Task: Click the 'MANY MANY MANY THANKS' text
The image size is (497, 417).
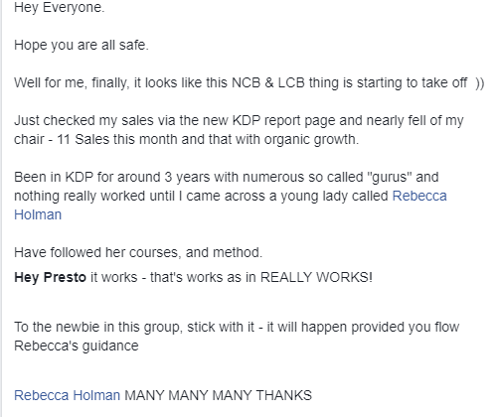Action: pos(218,395)
